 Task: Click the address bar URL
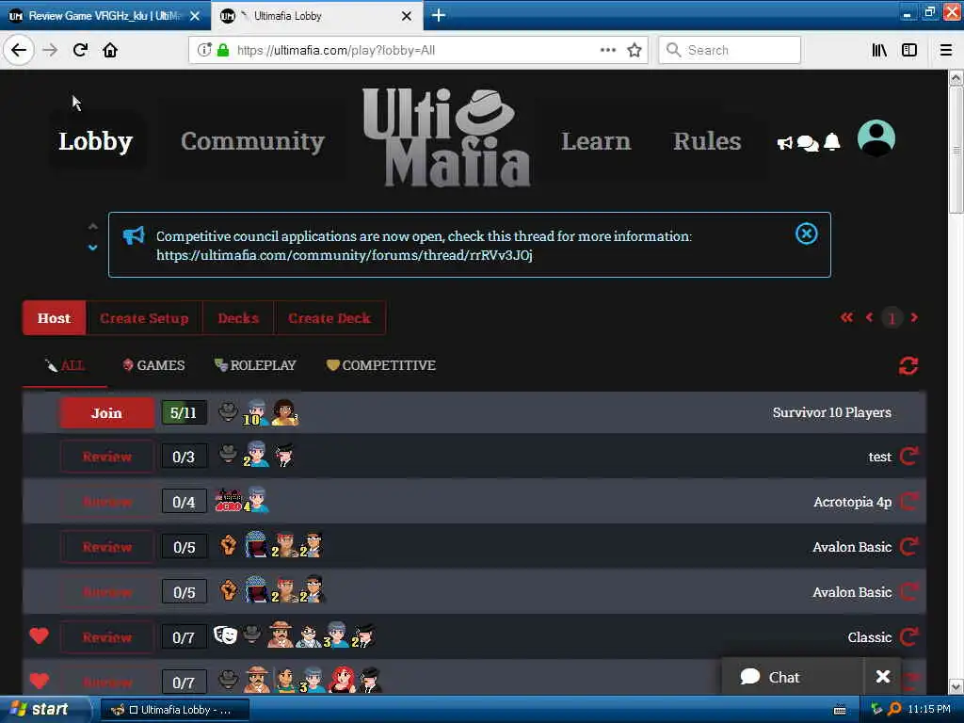pos(336,51)
